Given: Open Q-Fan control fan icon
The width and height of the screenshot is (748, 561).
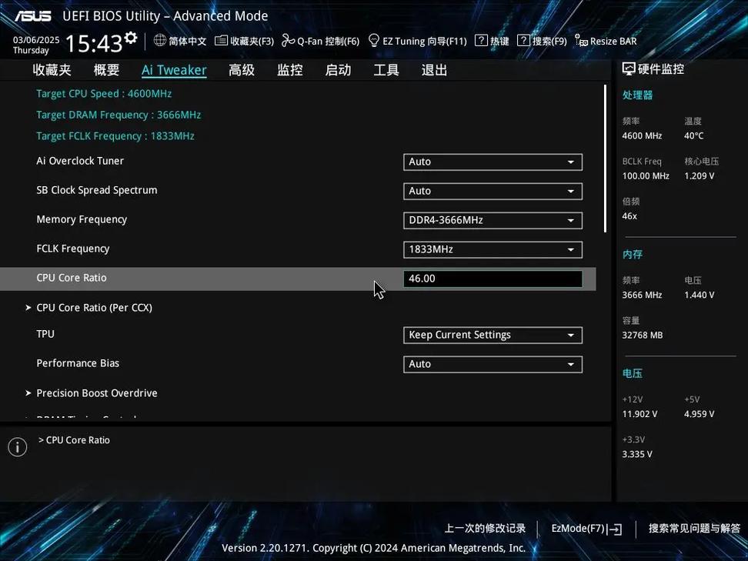Looking at the screenshot, I should point(288,41).
